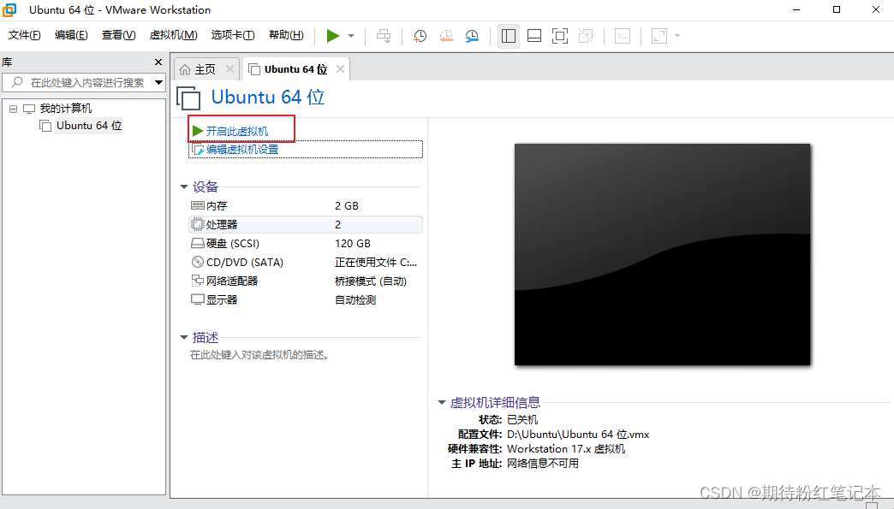Click the 120 GB disk size value

[353, 243]
